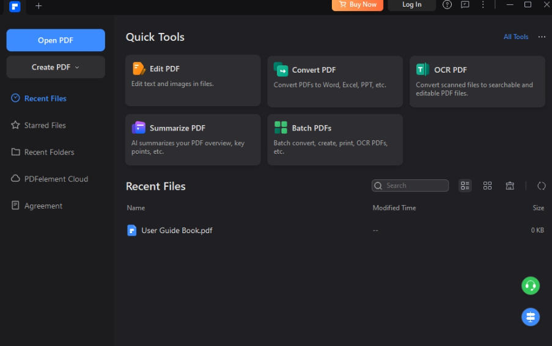Expand the Create PDF dropdown

(56, 67)
